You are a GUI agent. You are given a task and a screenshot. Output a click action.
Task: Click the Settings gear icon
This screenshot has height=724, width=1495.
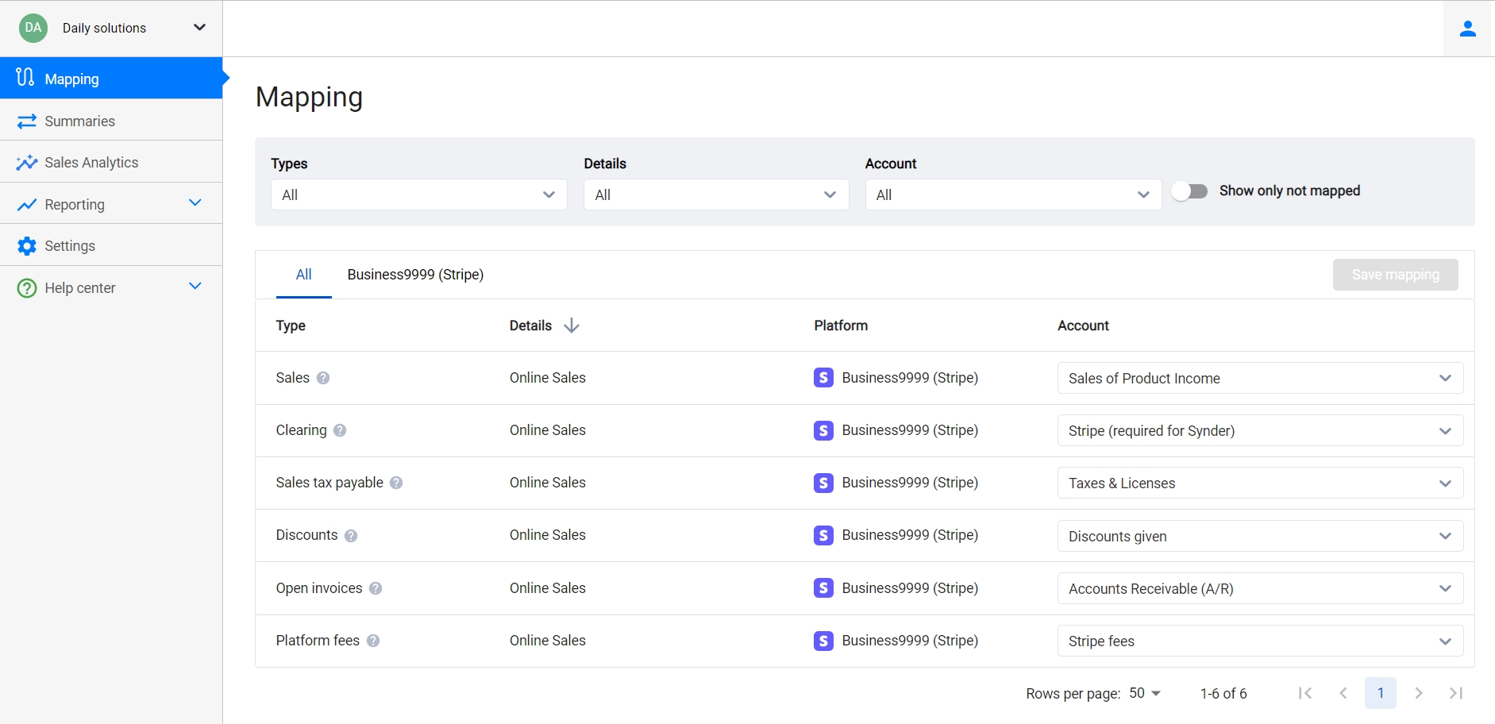26,246
